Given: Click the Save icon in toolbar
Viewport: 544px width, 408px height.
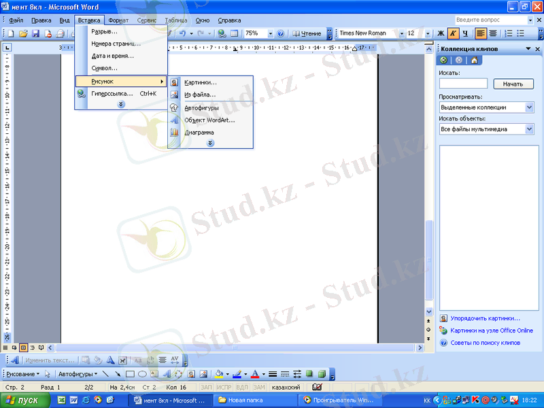Looking at the screenshot, I should coord(35,33).
